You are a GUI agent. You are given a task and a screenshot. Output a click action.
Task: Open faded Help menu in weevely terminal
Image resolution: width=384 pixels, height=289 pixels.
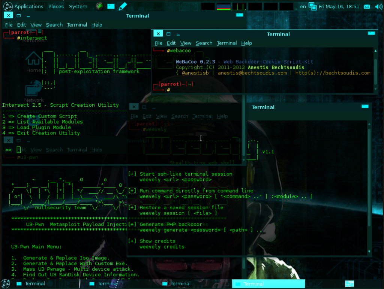222,116
